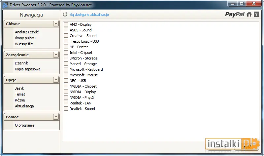Open the Różne settings page
Viewport: 264px width, 156px height.
20,100
